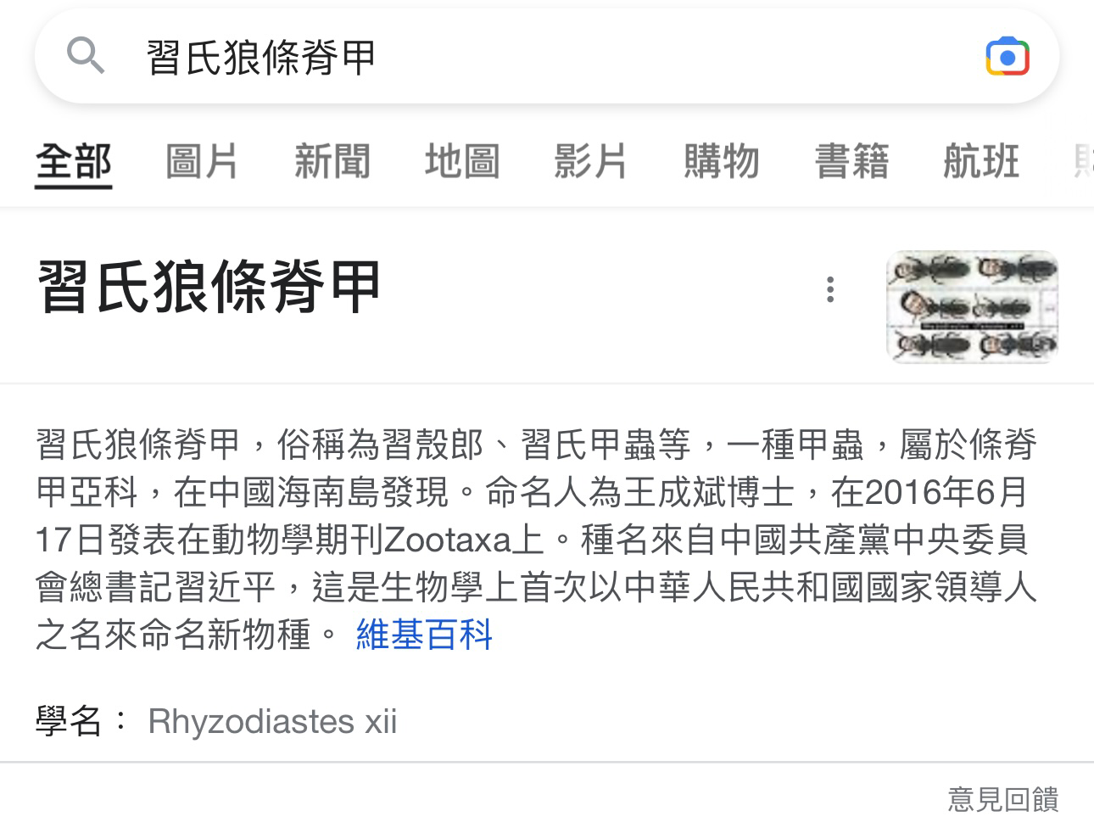Image resolution: width=1094 pixels, height=828 pixels.
Task: Click the beetle description paragraph
Action: click(x=536, y=540)
